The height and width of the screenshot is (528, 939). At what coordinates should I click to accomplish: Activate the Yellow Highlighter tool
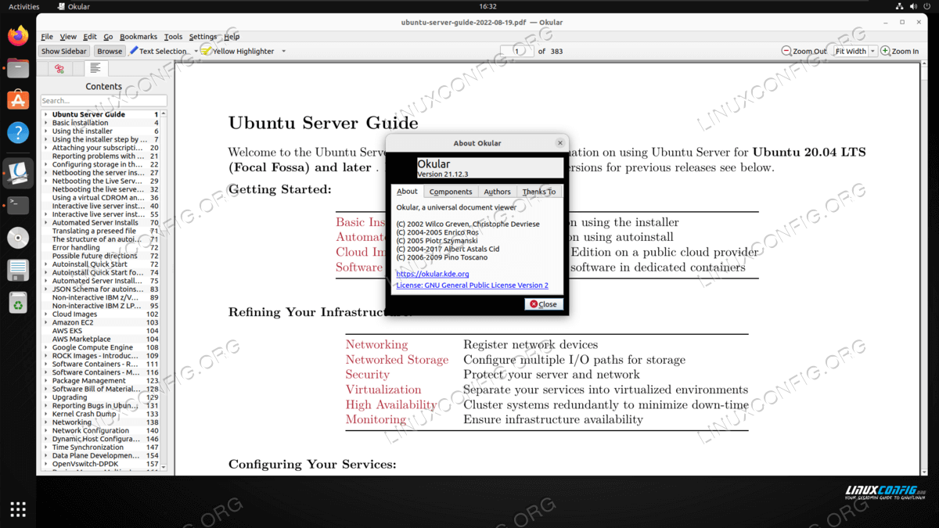point(238,52)
